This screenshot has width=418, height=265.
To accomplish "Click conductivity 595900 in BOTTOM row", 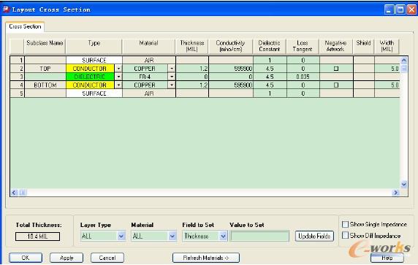I will tap(231, 85).
